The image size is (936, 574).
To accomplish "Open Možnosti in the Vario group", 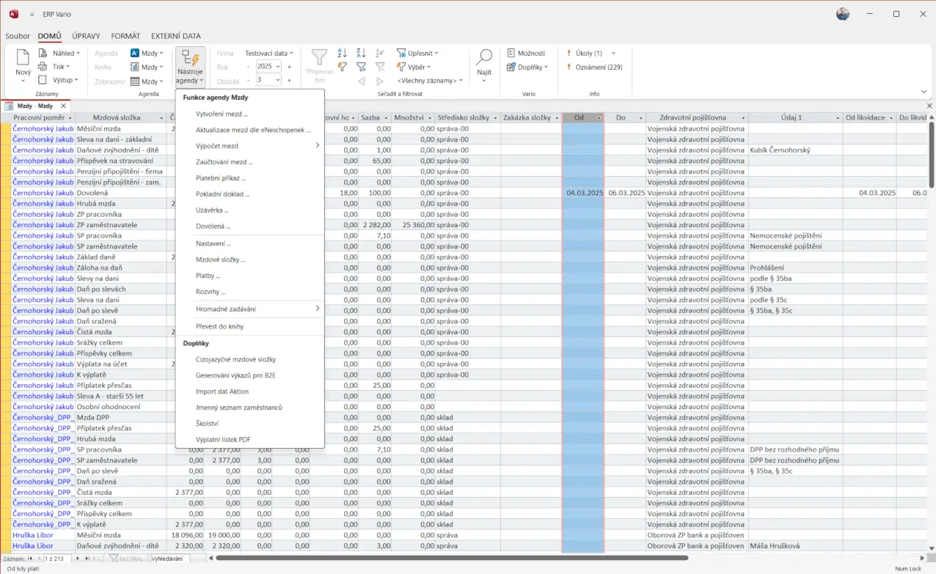I will coord(526,53).
